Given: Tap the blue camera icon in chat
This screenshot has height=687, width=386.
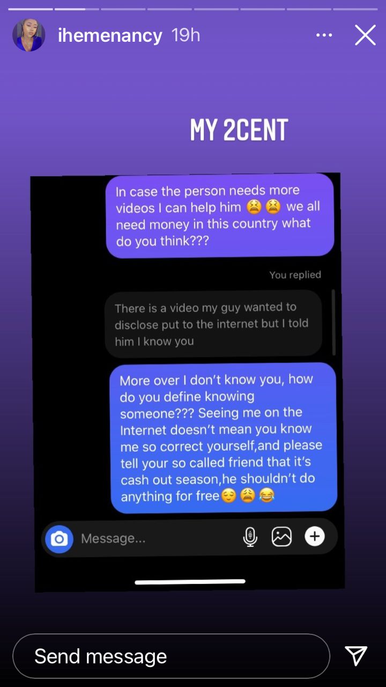Looking at the screenshot, I should (59, 538).
